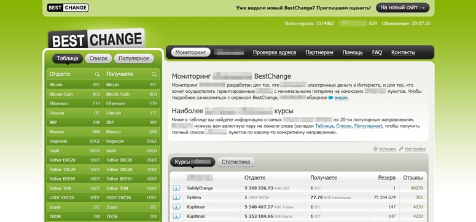The height and width of the screenshot is (222, 476).
Task: Follow the видео link in the description
Action: pyautogui.click(x=341, y=98)
